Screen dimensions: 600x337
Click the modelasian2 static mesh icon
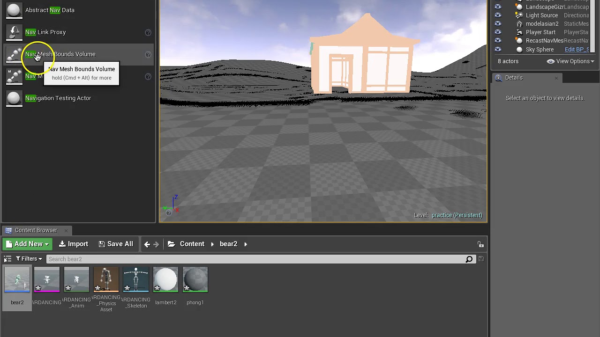point(519,23)
